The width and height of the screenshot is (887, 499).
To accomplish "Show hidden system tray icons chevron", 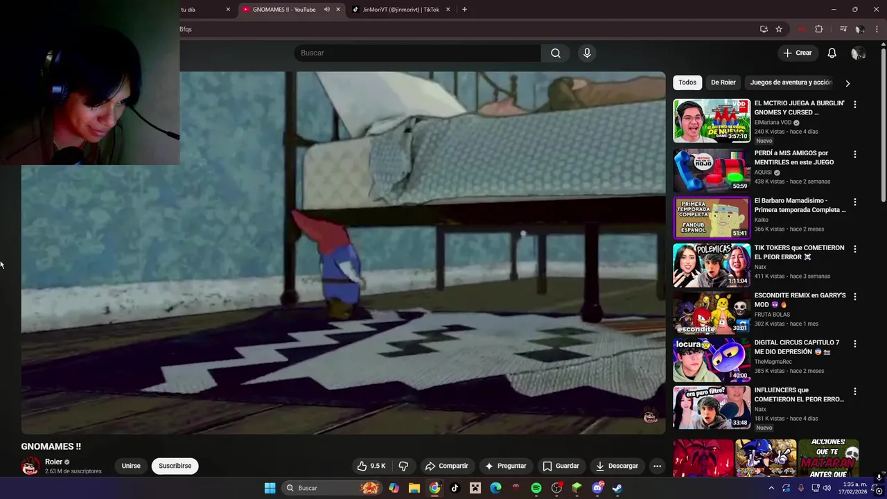I will point(771,488).
